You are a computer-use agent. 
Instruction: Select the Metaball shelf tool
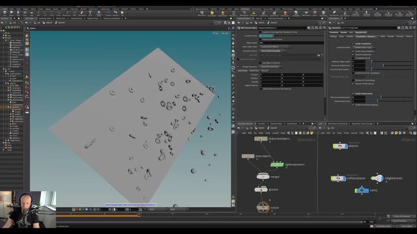(115, 13)
